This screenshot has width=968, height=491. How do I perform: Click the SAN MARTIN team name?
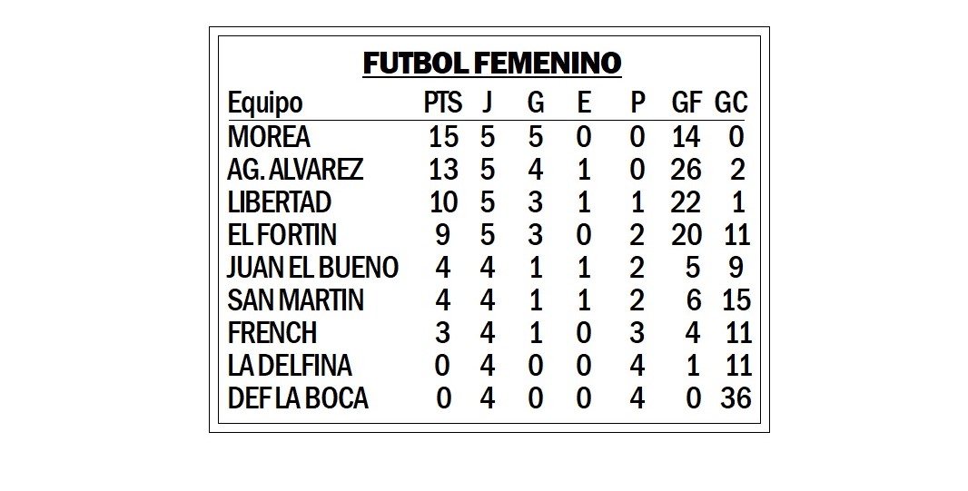click(295, 300)
